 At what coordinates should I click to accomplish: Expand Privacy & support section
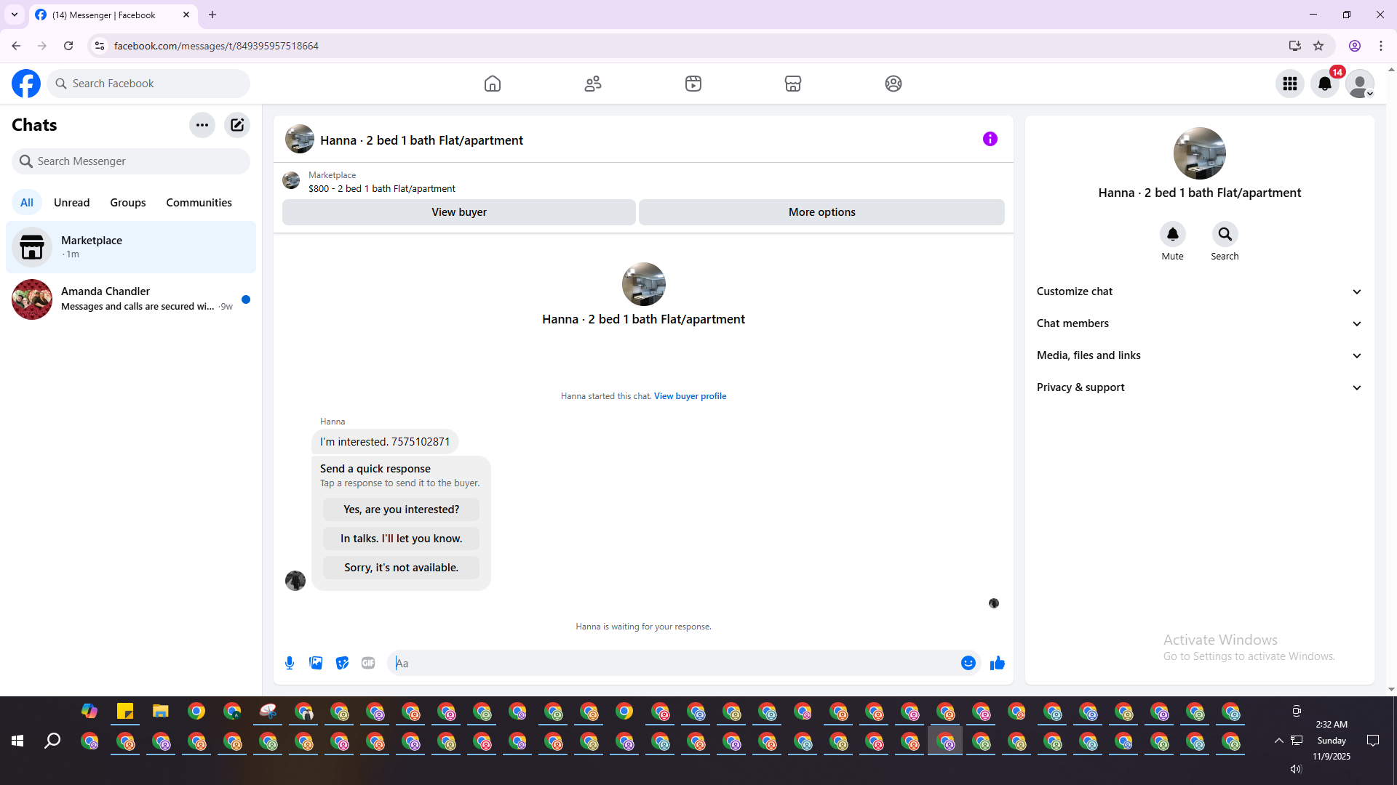(1199, 387)
